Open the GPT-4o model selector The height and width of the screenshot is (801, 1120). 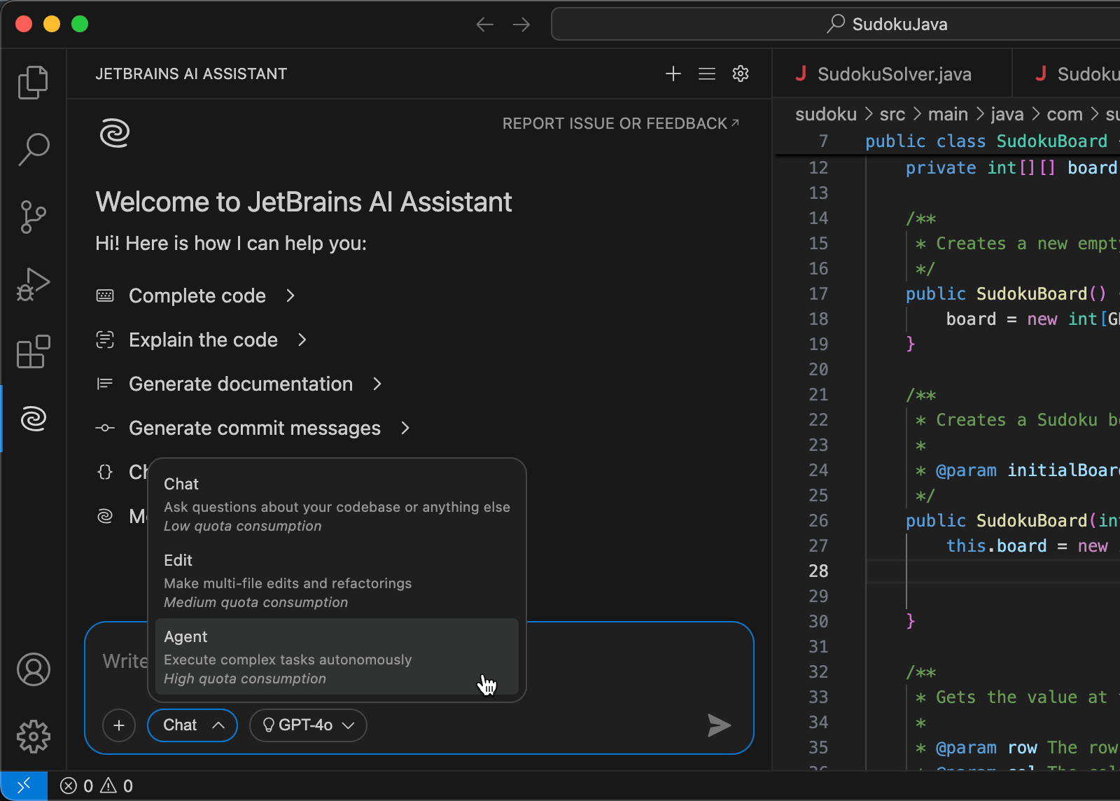[x=308, y=725]
